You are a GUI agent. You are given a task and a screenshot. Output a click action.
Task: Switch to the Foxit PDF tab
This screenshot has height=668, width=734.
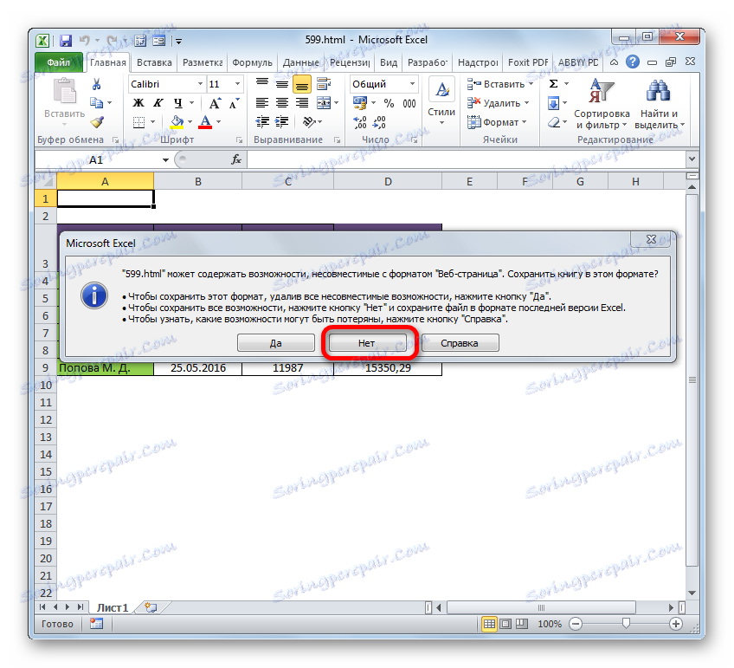tap(528, 62)
